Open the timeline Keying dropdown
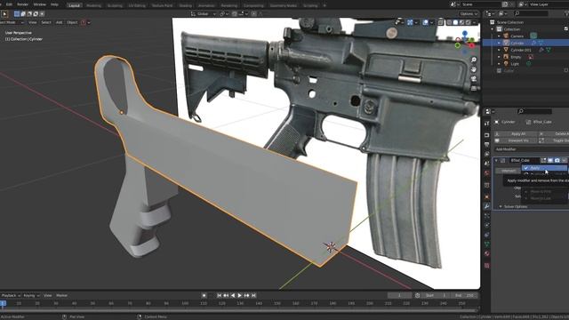The image size is (569, 320). pyautogui.click(x=31, y=295)
